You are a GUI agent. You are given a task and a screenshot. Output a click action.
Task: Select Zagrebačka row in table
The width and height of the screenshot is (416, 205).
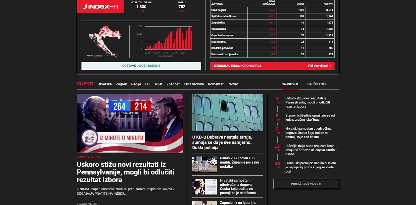(x=272, y=22)
